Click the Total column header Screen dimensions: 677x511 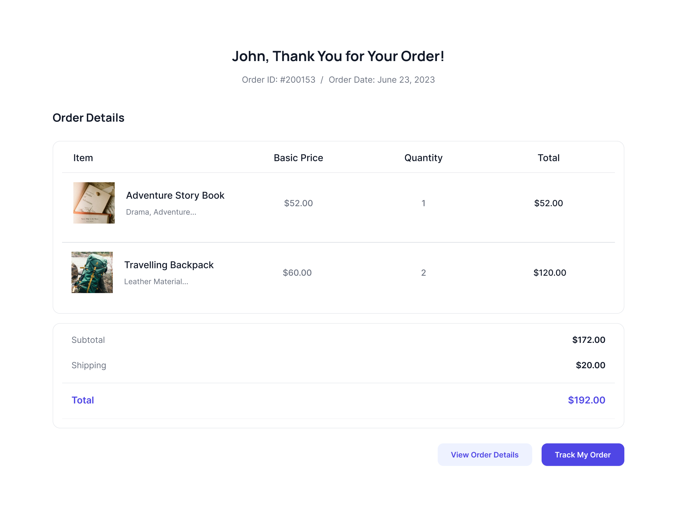[x=548, y=158]
